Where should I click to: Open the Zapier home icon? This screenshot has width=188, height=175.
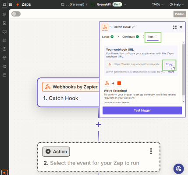click(4, 4)
